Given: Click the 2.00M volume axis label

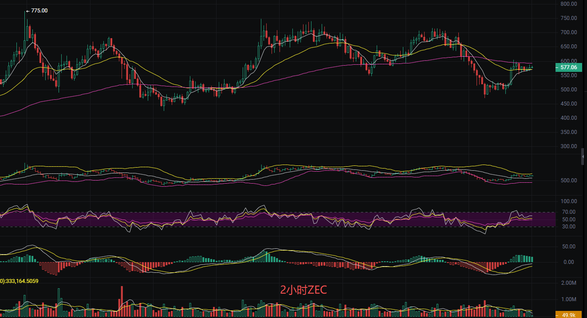Looking at the screenshot, I should click(x=568, y=283).
